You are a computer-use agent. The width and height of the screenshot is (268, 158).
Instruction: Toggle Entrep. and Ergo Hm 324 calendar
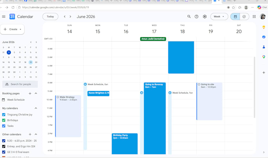tap(4, 146)
